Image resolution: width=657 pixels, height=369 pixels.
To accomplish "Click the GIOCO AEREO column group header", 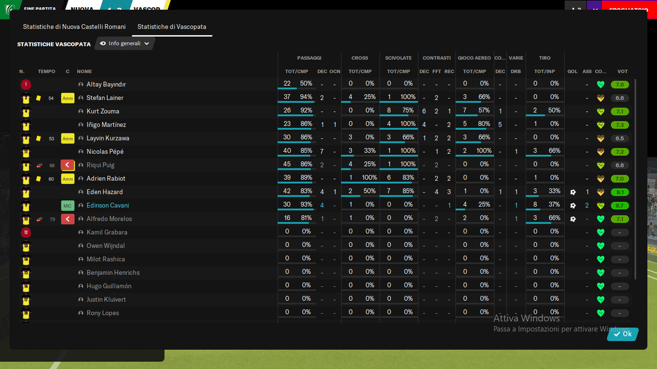I will click(474, 58).
